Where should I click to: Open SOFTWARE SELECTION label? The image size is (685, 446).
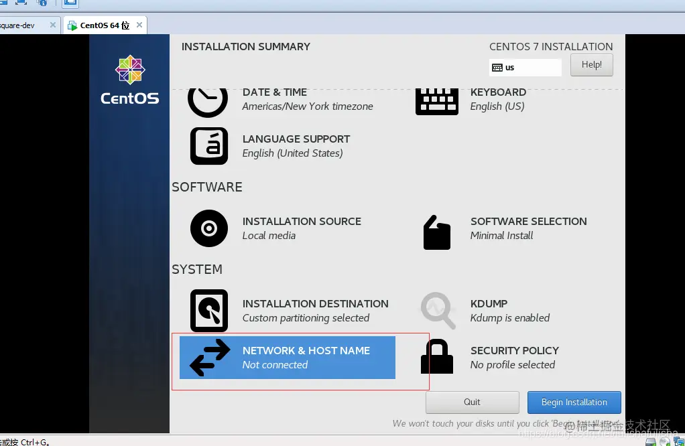[529, 222]
